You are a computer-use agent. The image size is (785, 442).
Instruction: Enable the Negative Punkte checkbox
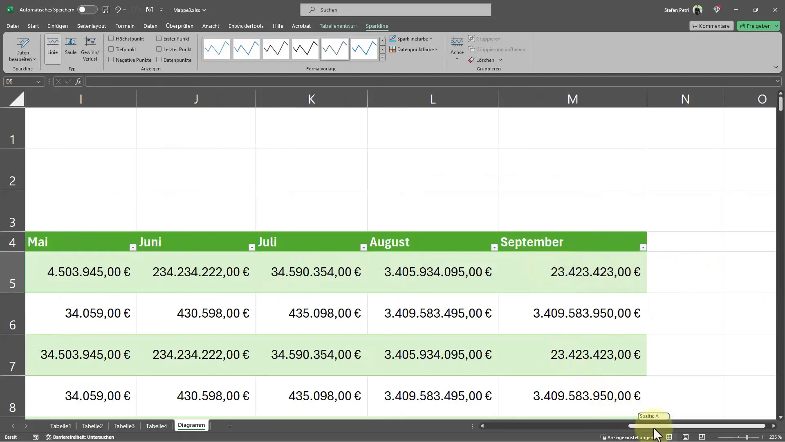pos(111,60)
